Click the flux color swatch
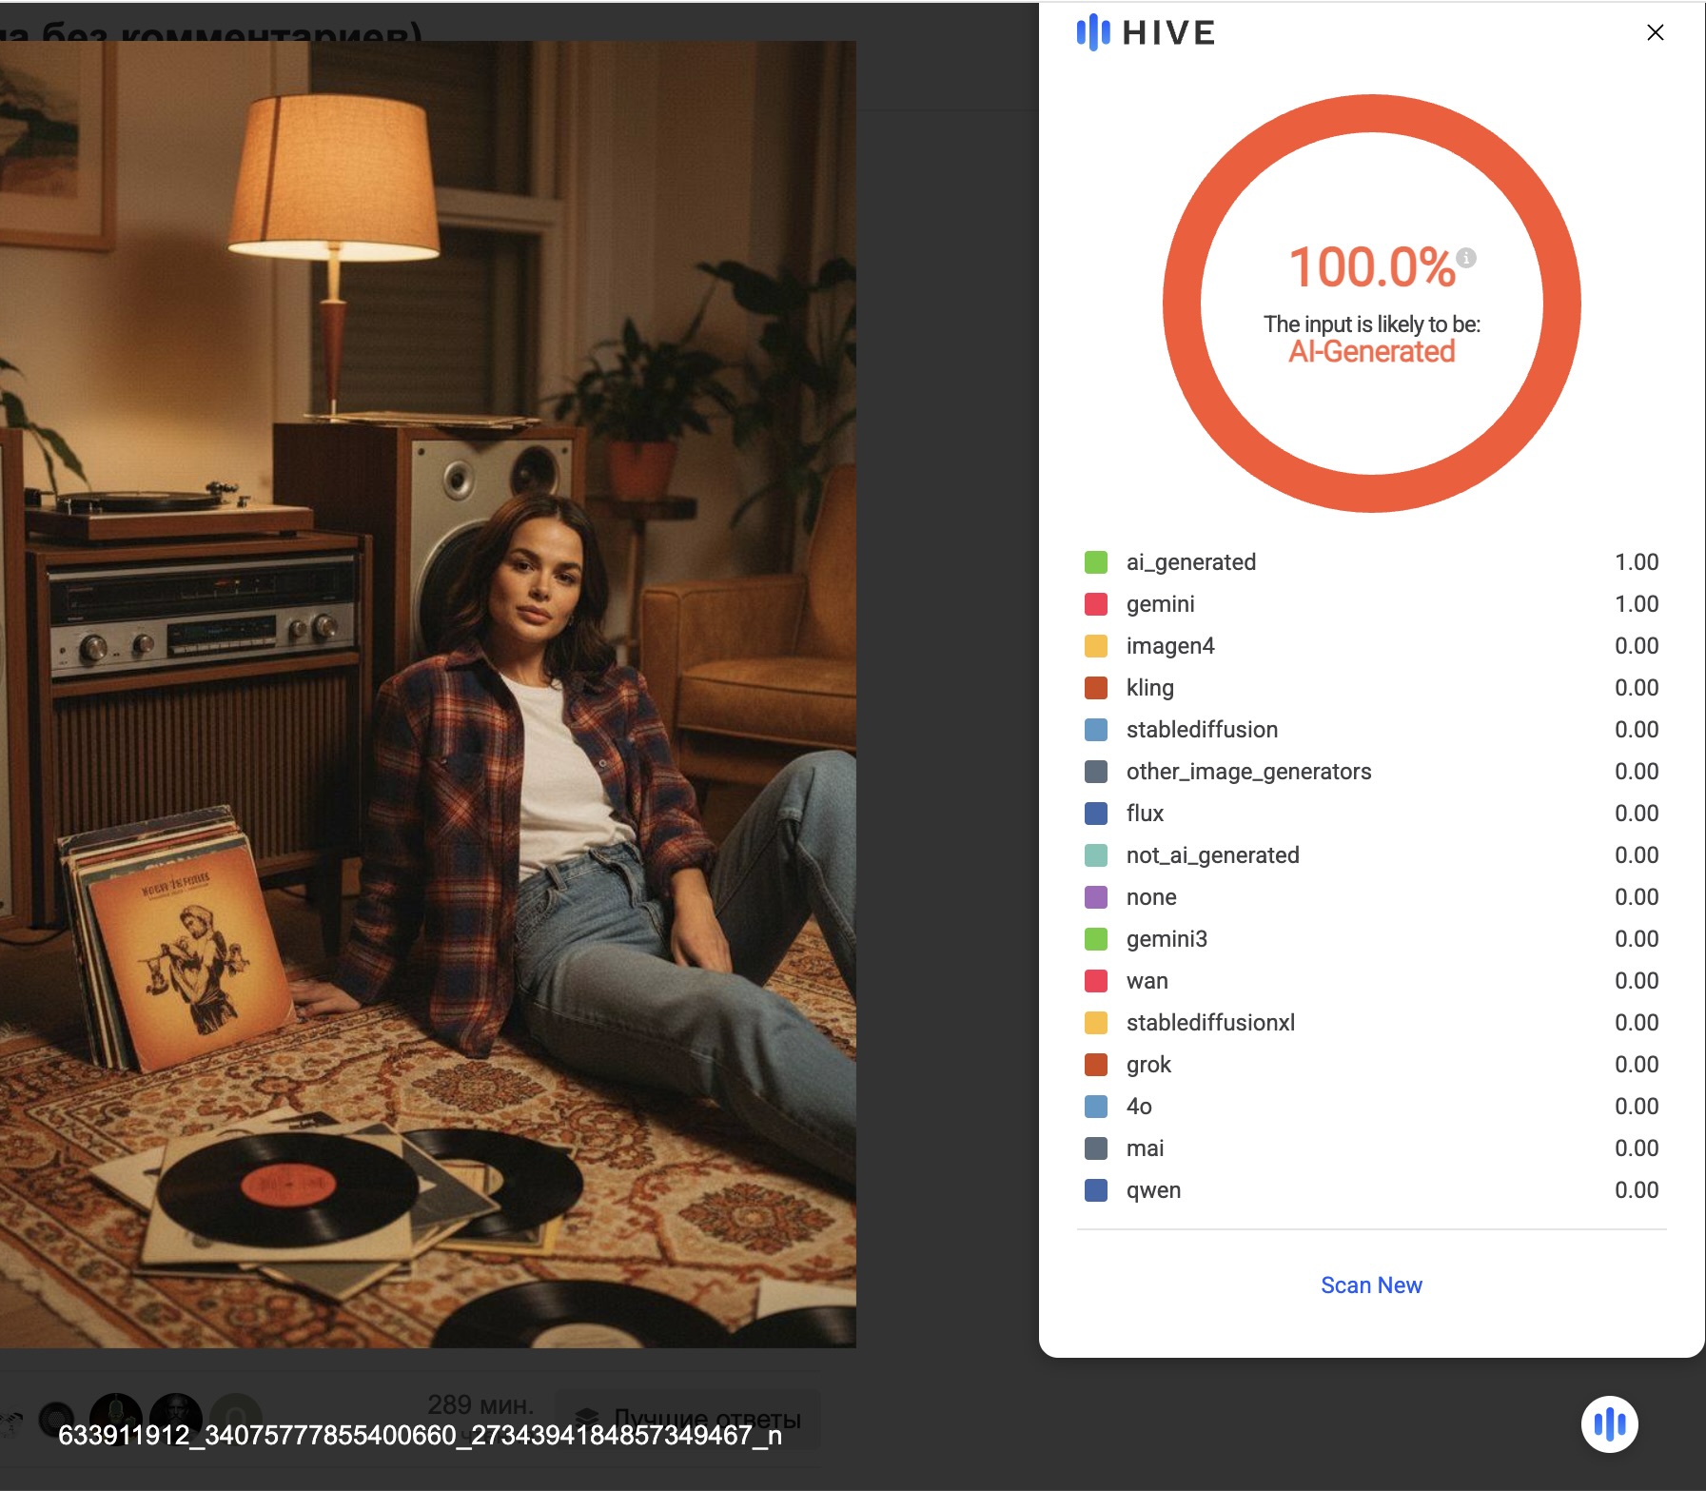The width and height of the screenshot is (1706, 1491). (x=1096, y=814)
